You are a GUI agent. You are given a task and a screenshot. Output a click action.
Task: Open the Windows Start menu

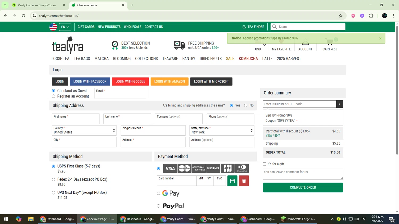6,219
